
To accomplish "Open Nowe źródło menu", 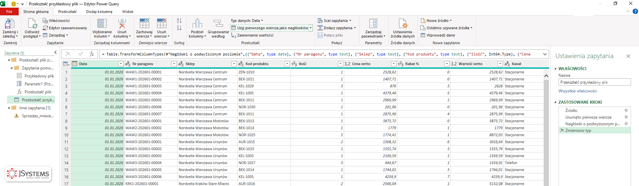I will (x=436, y=21).
